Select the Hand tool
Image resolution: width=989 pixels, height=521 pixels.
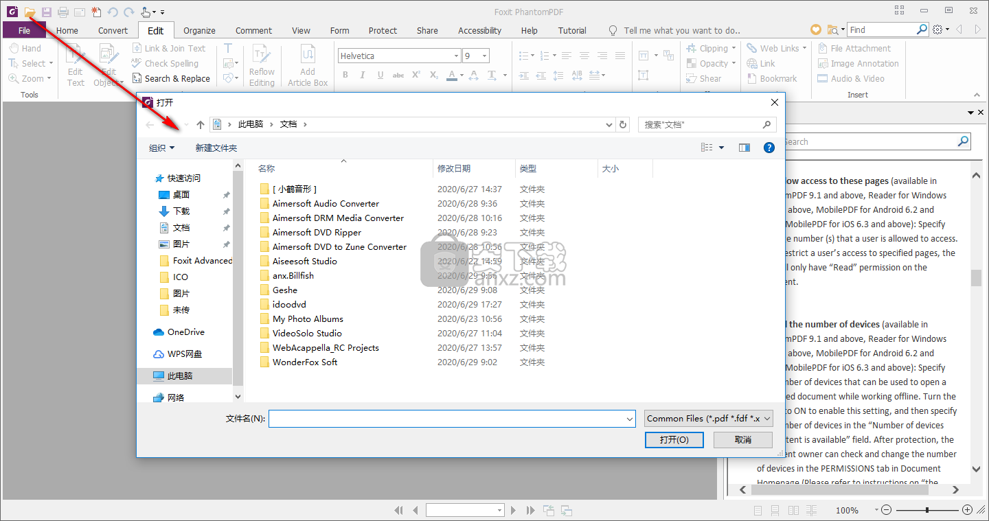(x=25, y=48)
